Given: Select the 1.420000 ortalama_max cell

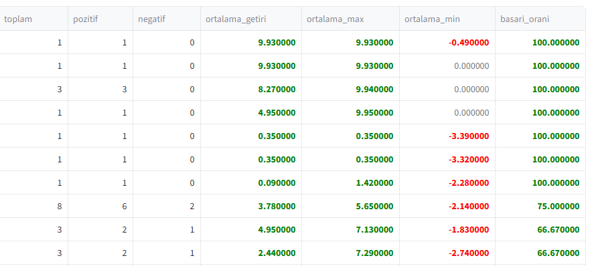Looking at the screenshot, I should [x=350, y=183].
